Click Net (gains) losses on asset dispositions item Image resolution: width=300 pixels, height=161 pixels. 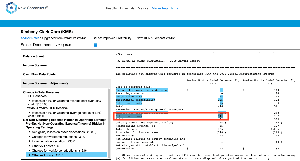coord(64,132)
